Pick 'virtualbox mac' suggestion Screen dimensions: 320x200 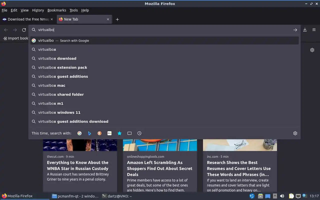click(164, 85)
